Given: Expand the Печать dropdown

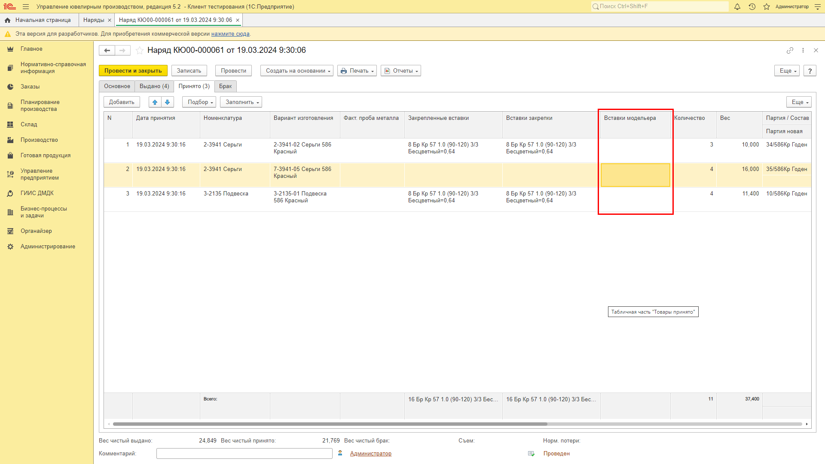Looking at the screenshot, I should [x=357, y=71].
